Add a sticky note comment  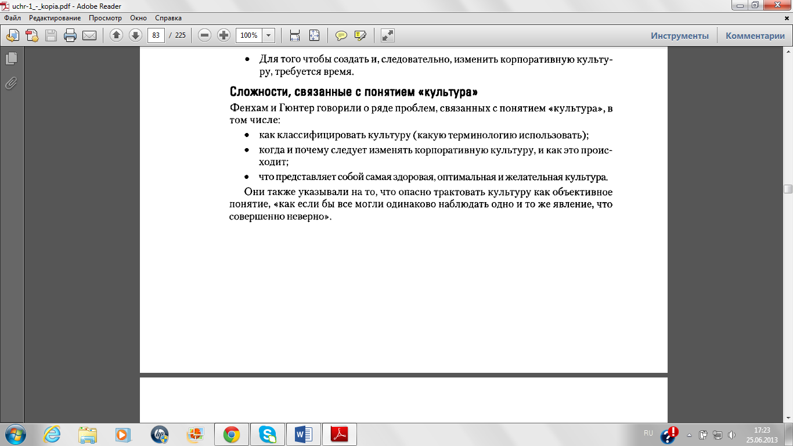point(341,35)
